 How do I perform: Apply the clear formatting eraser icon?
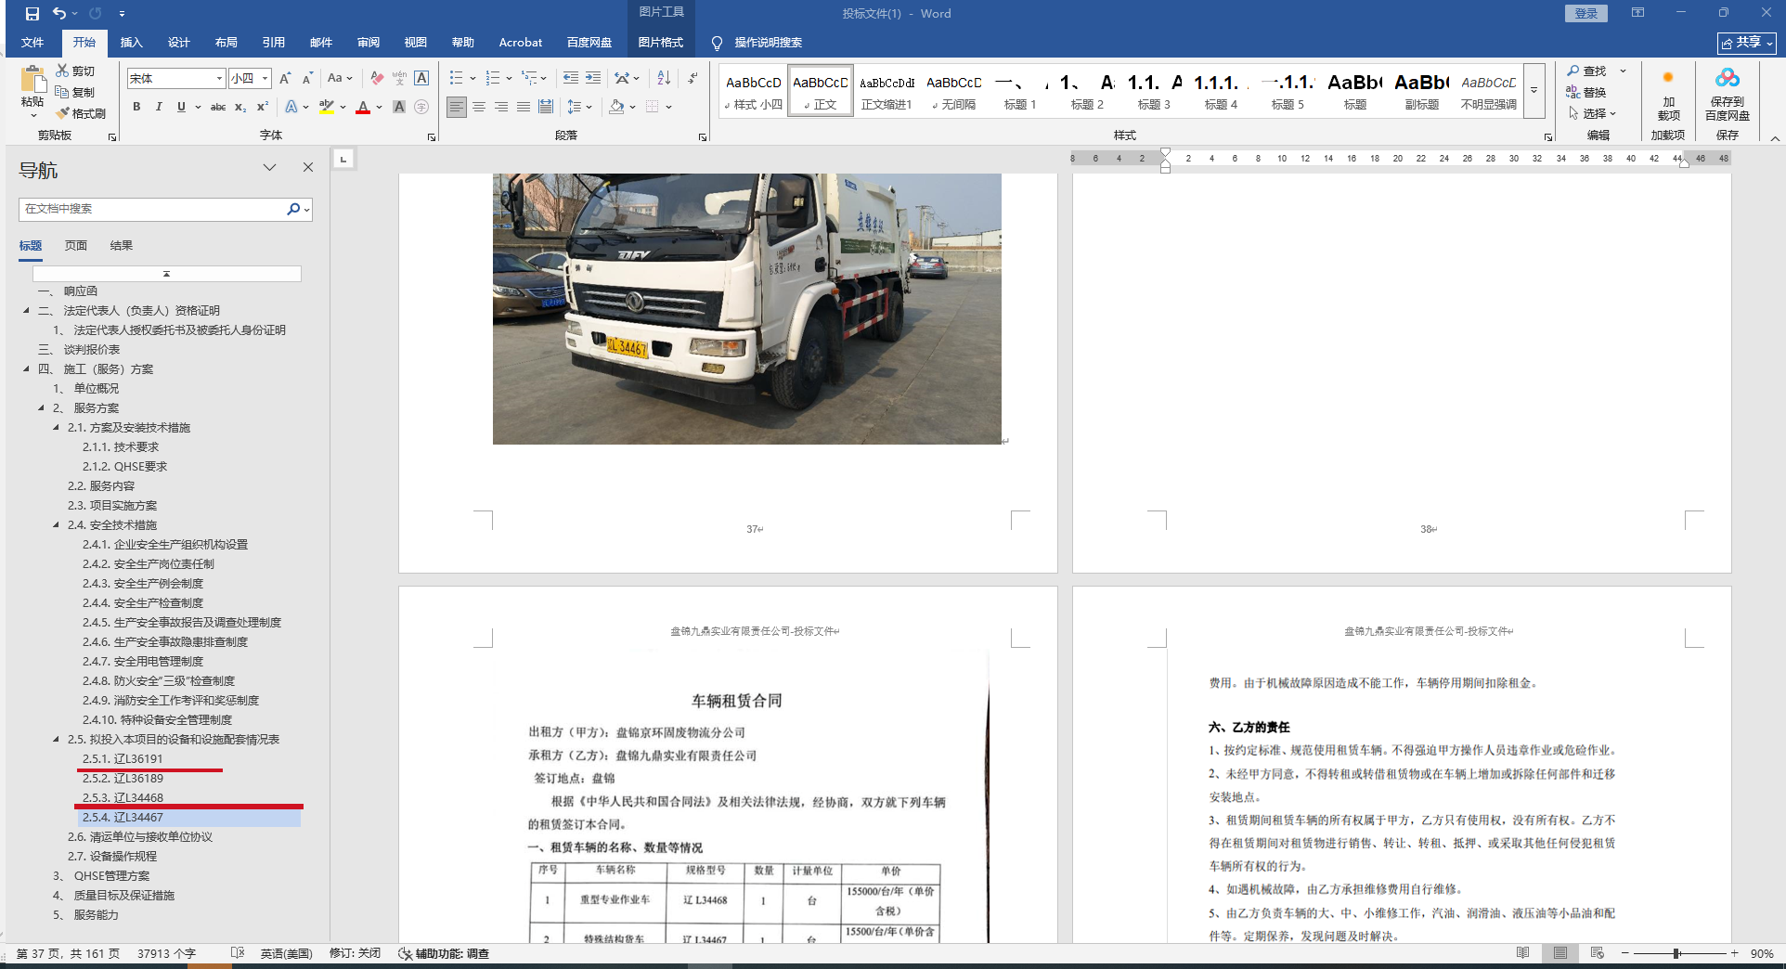[377, 78]
